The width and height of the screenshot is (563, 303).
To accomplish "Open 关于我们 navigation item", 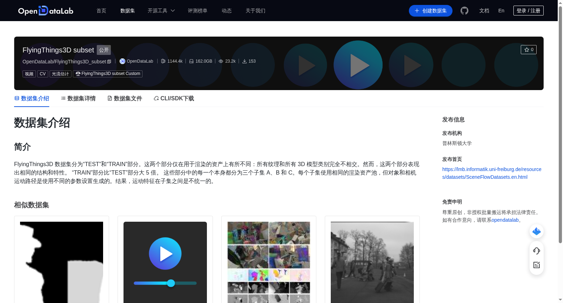I will [255, 11].
